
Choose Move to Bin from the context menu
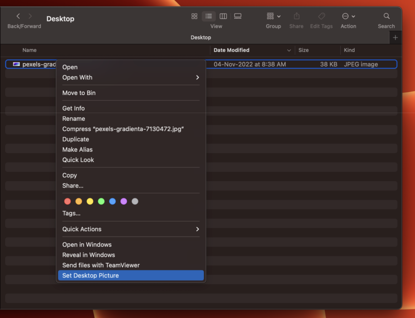coord(79,93)
